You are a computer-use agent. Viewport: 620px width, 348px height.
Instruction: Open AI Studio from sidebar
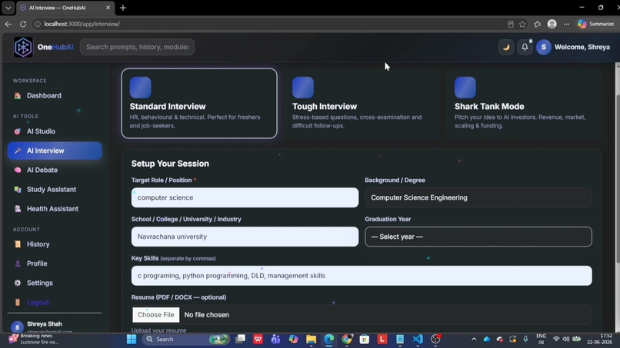41,131
